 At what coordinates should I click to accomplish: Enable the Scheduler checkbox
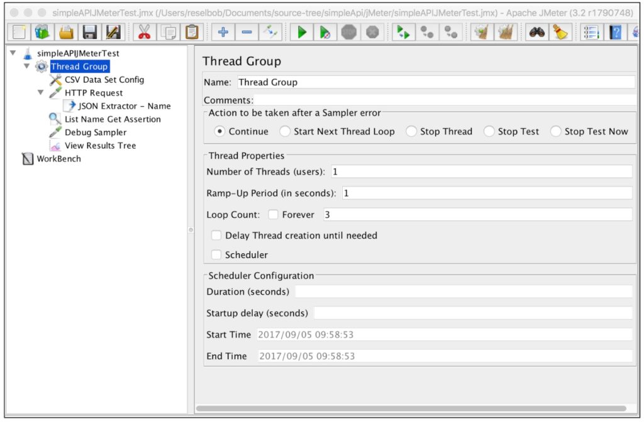point(216,255)
